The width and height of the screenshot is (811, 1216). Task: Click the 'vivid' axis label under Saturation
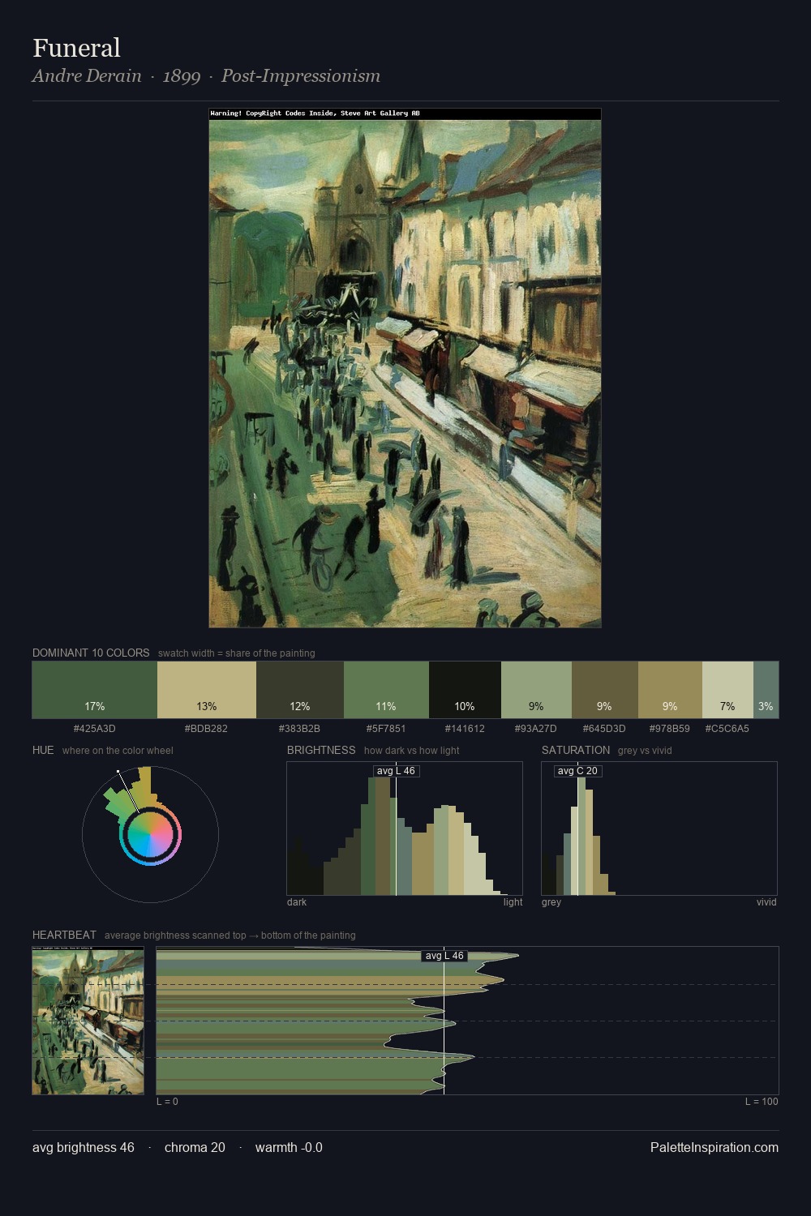(766, 902)
